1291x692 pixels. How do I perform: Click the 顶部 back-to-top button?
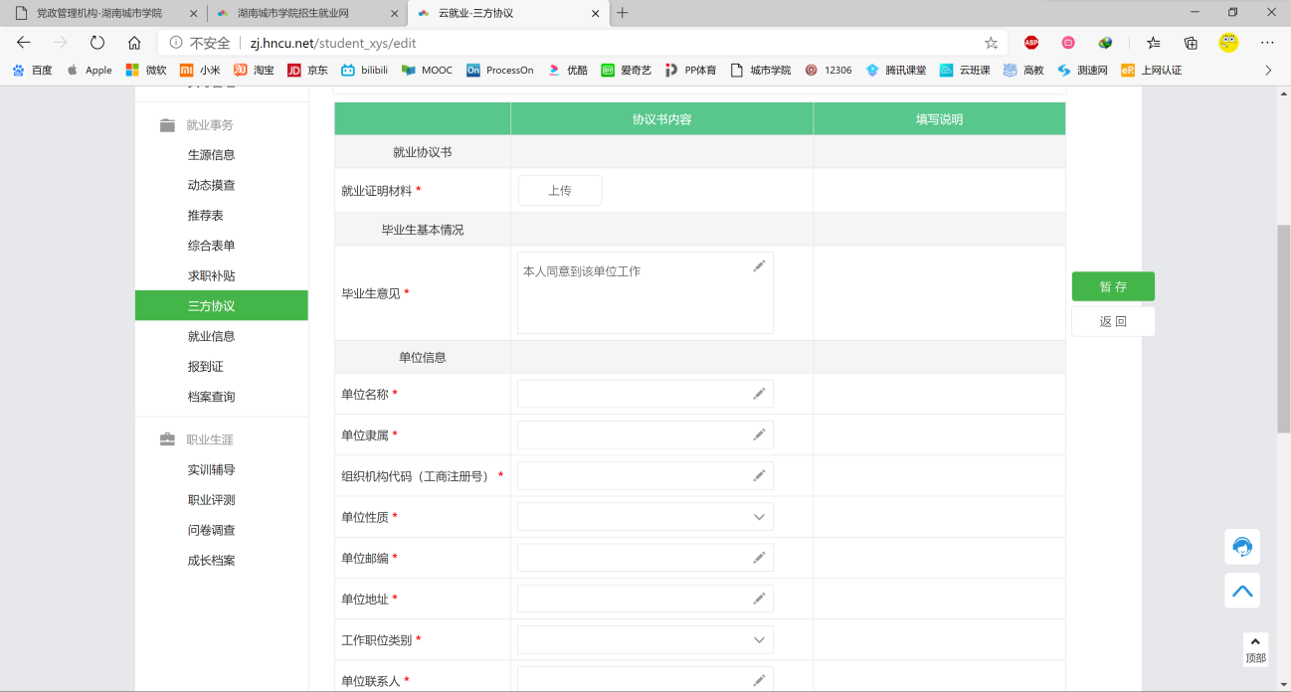pos(1255,650)
